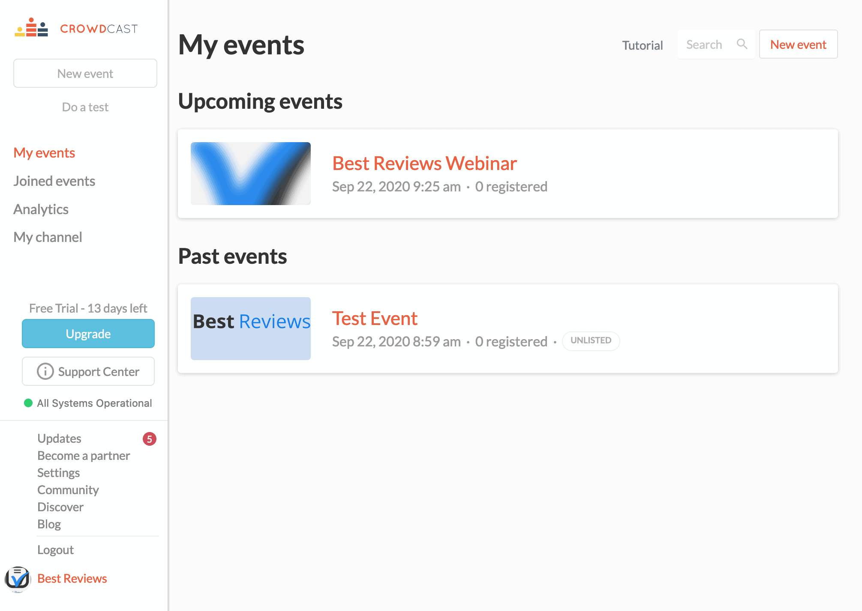The image size is (862, 611).
Task: Click the sidebar New event button
Action: pos(85,73)
